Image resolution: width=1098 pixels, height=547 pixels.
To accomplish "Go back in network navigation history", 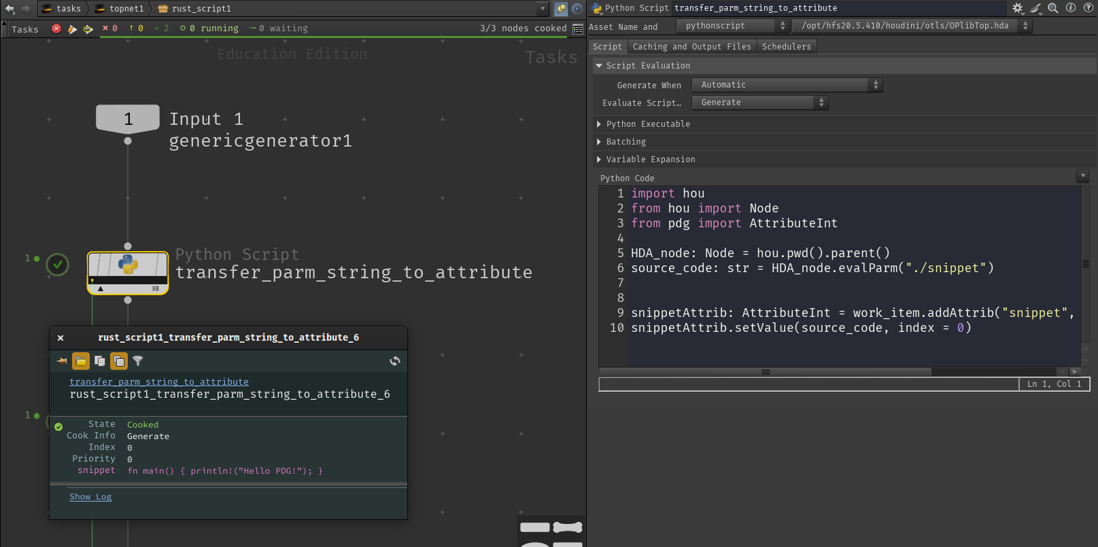I will pos(10,9).
